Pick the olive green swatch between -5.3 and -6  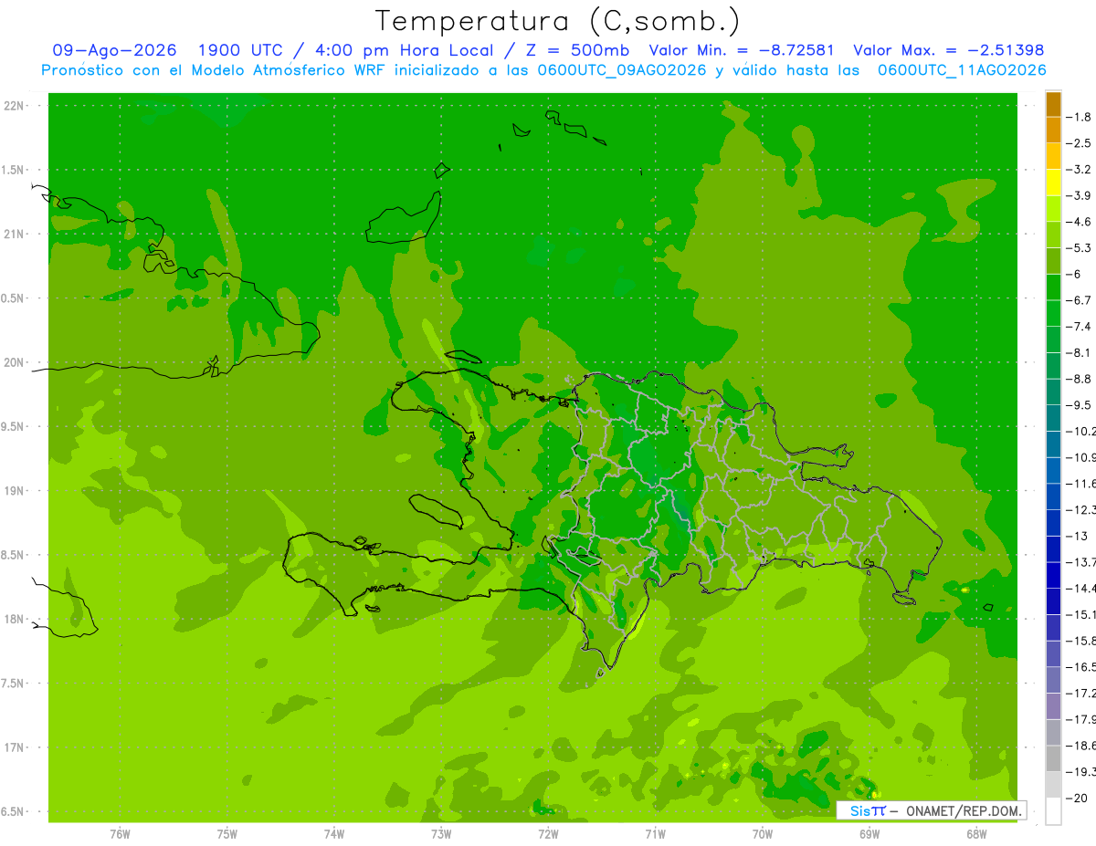click(x=1053, y=261)
